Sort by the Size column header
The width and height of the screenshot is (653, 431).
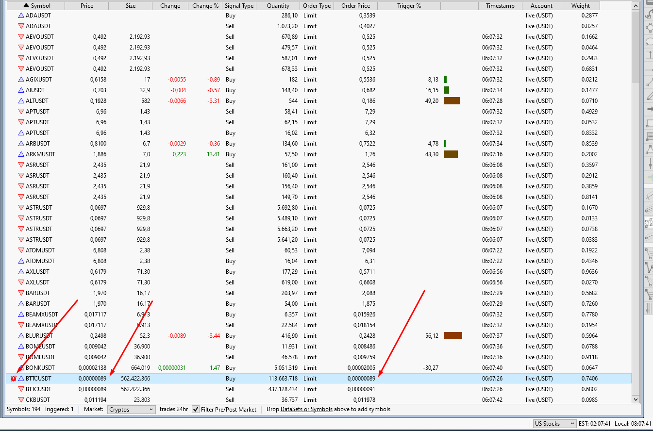131,6
